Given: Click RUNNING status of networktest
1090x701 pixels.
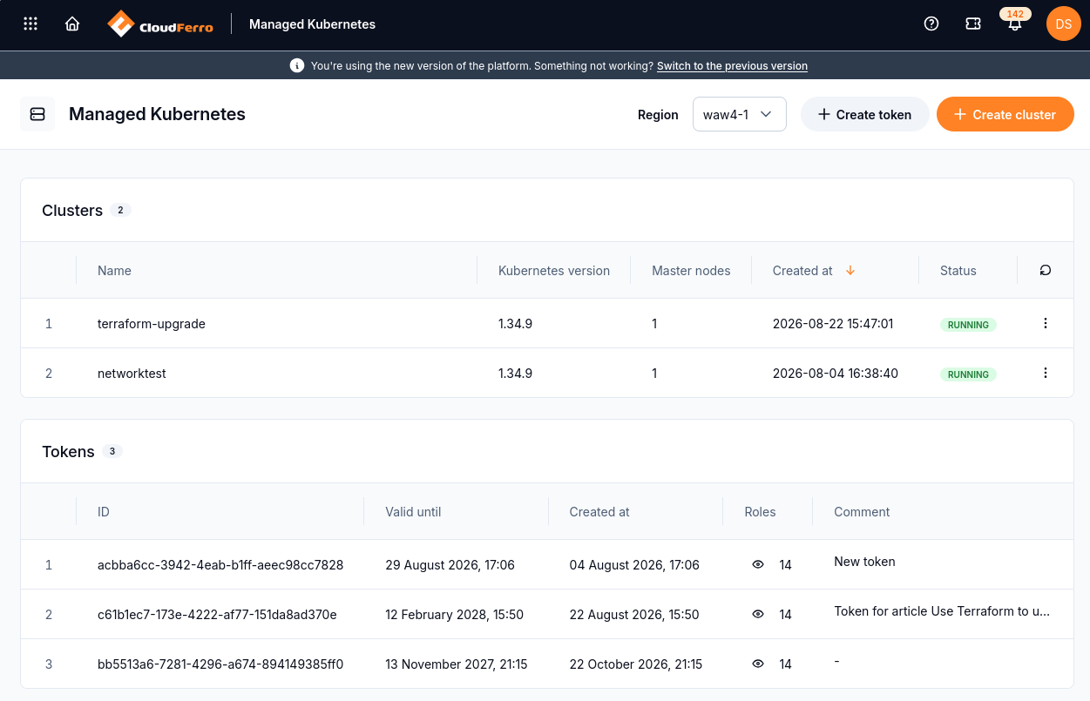Looking at the screenshot, I should coord(968,374).
